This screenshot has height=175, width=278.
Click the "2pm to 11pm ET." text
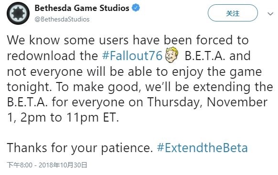[70, 118]
